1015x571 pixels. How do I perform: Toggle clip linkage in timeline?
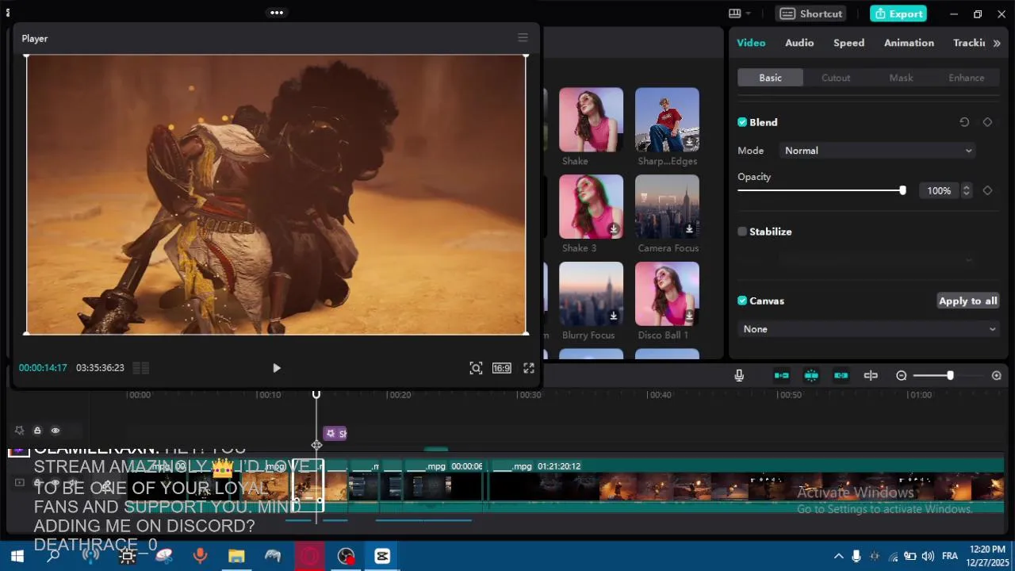pyautogui.click(x=841, y=376)
